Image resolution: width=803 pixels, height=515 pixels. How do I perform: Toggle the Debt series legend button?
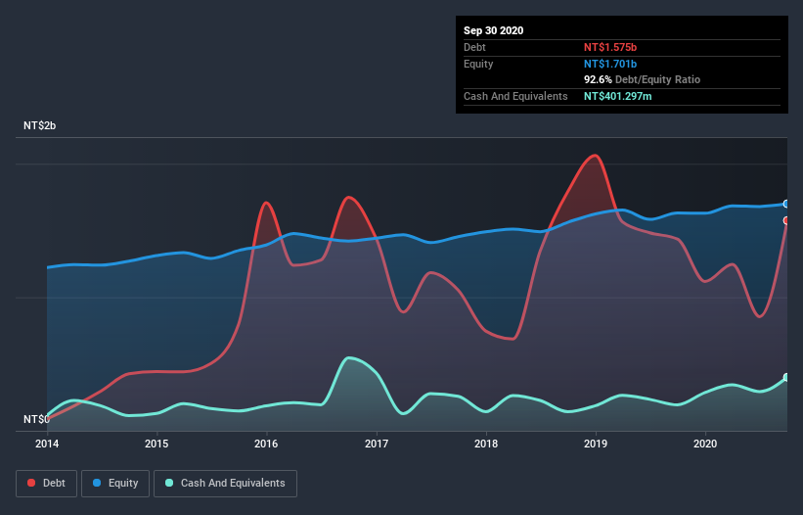[46, 484]
